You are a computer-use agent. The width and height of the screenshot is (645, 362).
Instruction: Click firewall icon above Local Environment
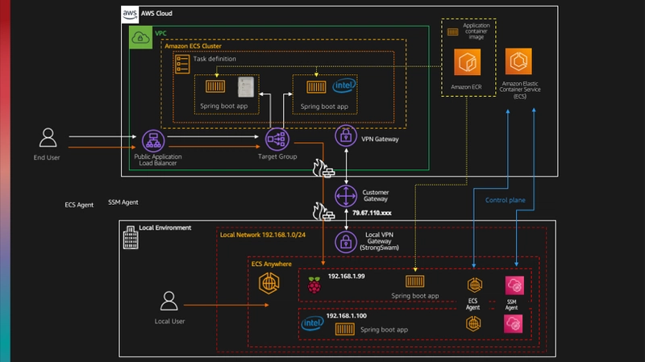pyautogui.click(x=323, y=212)
